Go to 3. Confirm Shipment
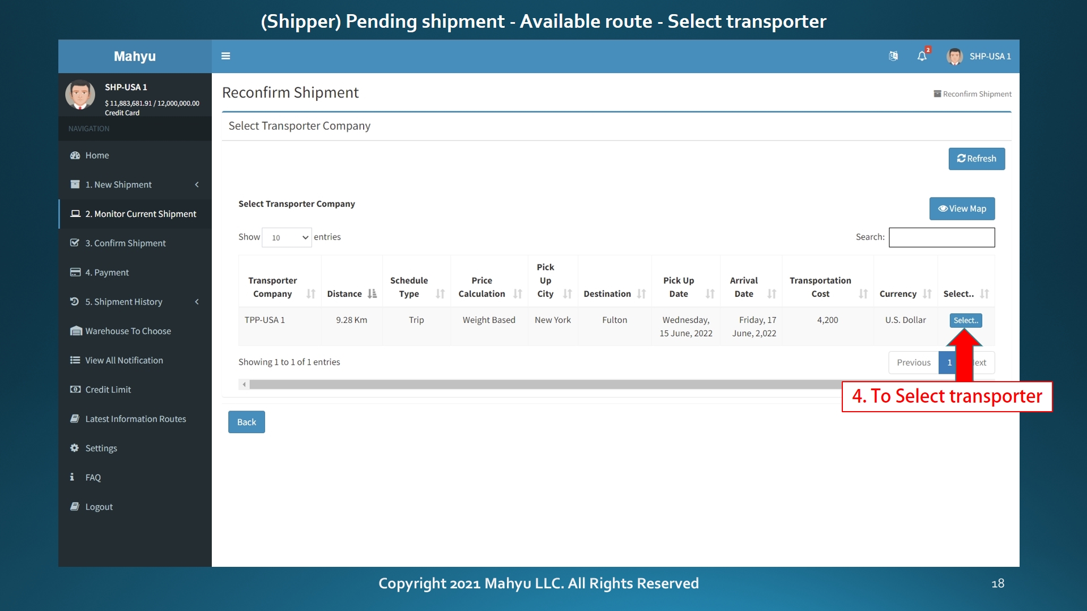This screenshot has height=611, width=1087. click(135, 243)
